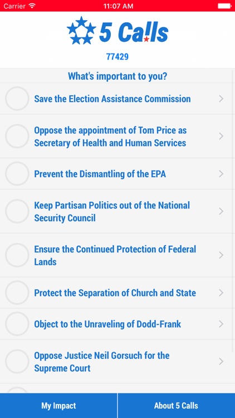The width and height of the screenshot is (235, 418).
Task: Open Ensure the Continued Protection of Federal Lands
Action: tap(117, 255)
